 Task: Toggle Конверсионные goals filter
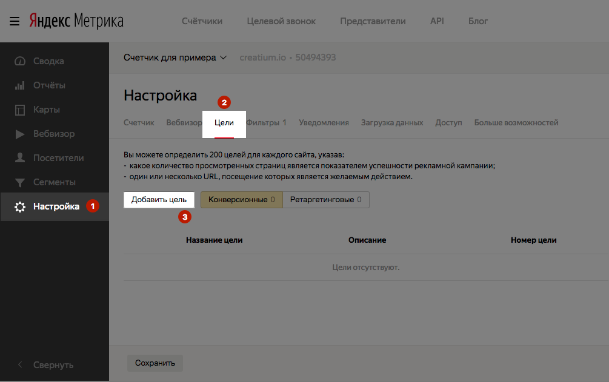coord(242,200)
